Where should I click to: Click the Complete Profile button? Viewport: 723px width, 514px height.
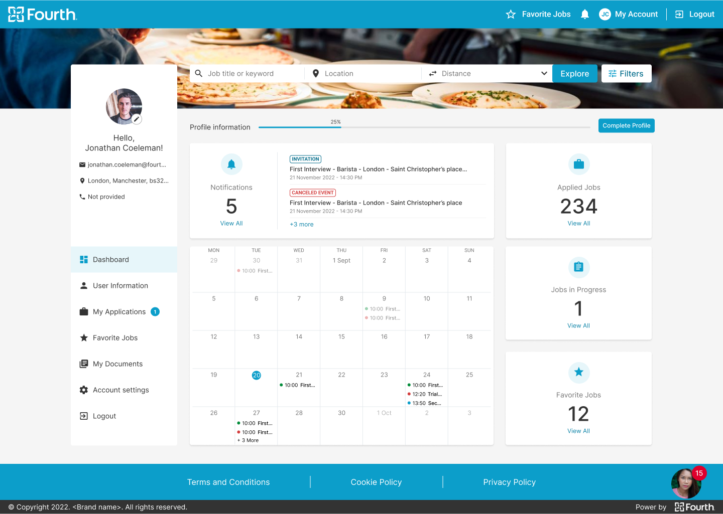[x=626, y=126]
